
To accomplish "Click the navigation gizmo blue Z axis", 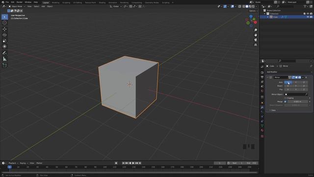I will (251, 16).
